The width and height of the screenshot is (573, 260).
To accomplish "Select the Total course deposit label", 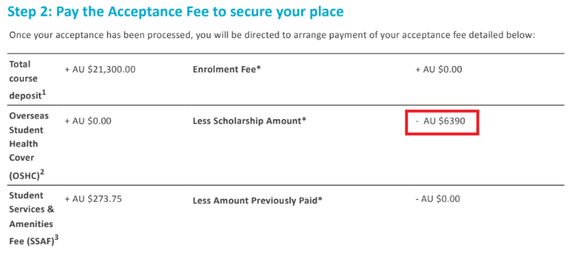I will 26,79.
